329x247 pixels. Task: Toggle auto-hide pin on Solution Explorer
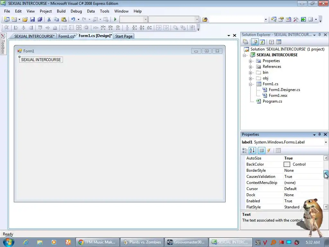pyautogui.click(x=320, y=35)
